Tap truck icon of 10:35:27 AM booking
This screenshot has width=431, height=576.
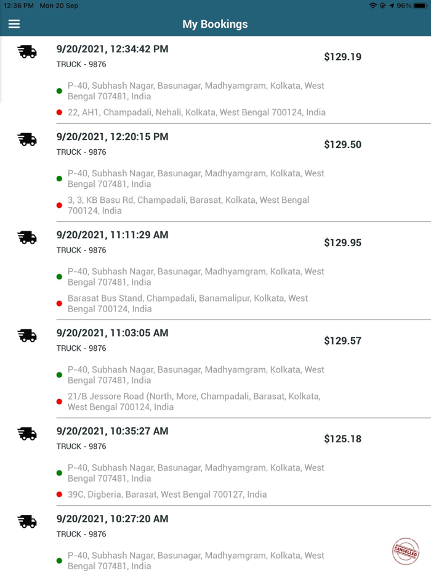[27, 434]
